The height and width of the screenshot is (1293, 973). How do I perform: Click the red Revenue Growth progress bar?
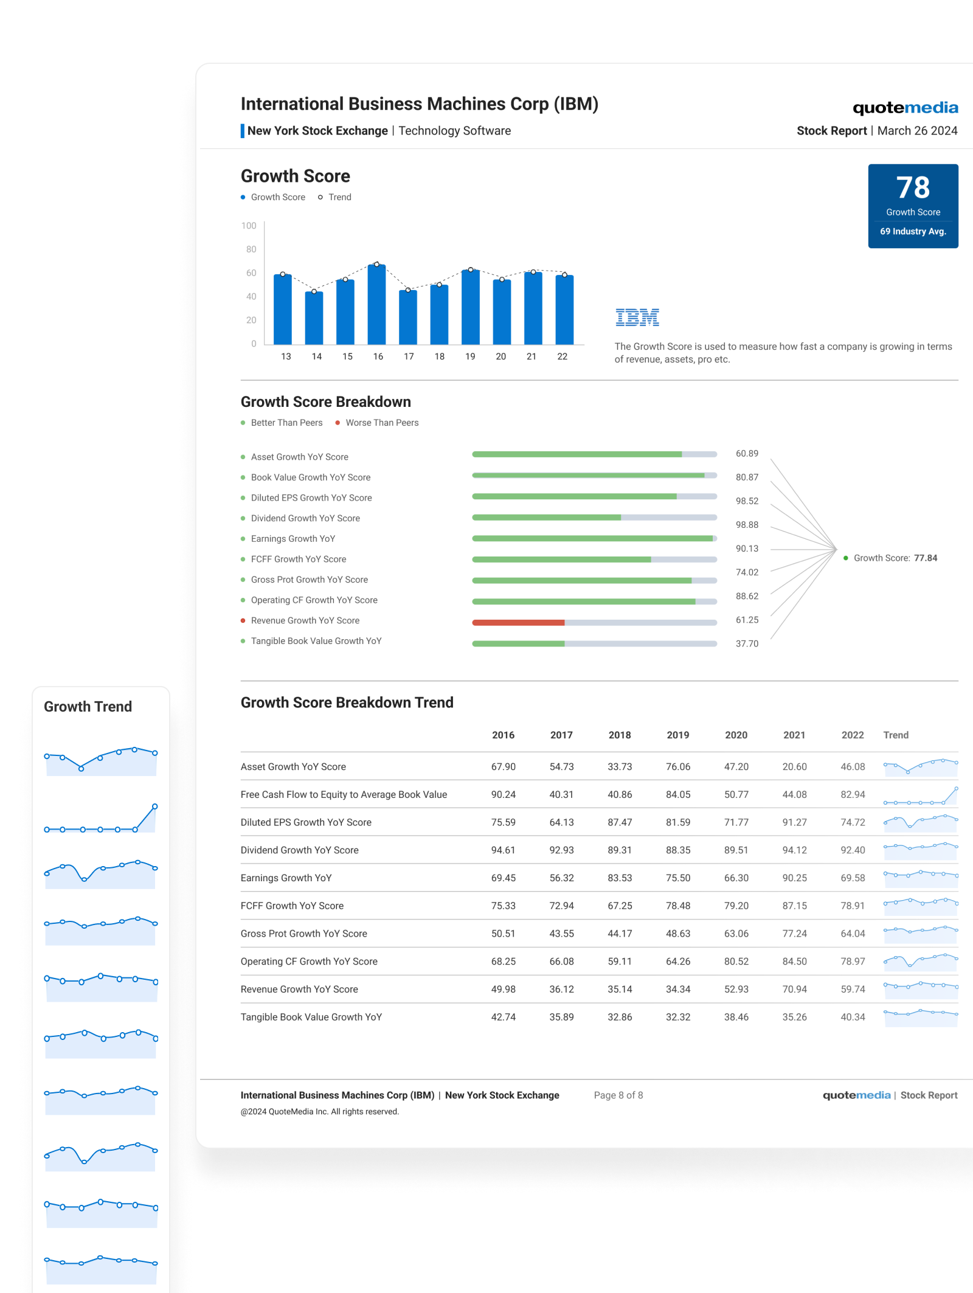pyautogui.click(x=518, y=622)
